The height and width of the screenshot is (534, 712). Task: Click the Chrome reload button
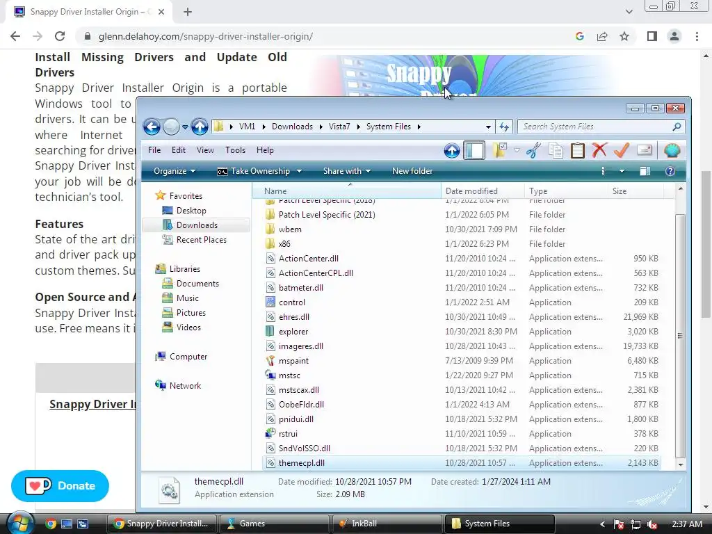[x=60, y=36]
